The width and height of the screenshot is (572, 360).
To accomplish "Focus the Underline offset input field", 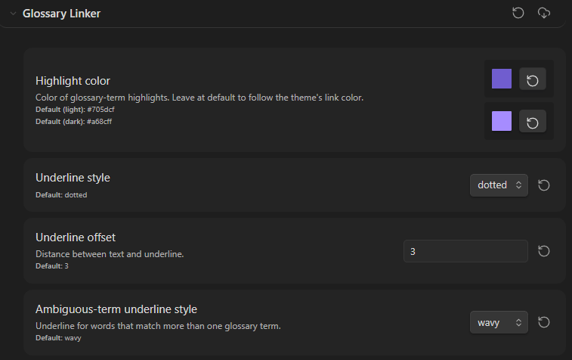I will click(x=465, y=251).
